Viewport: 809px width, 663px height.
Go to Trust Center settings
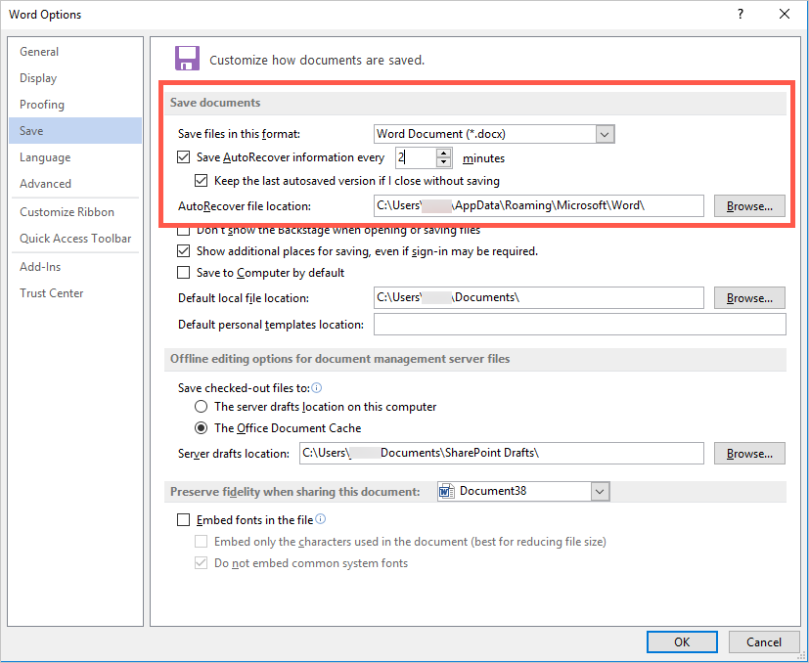[x=51, y=293]
